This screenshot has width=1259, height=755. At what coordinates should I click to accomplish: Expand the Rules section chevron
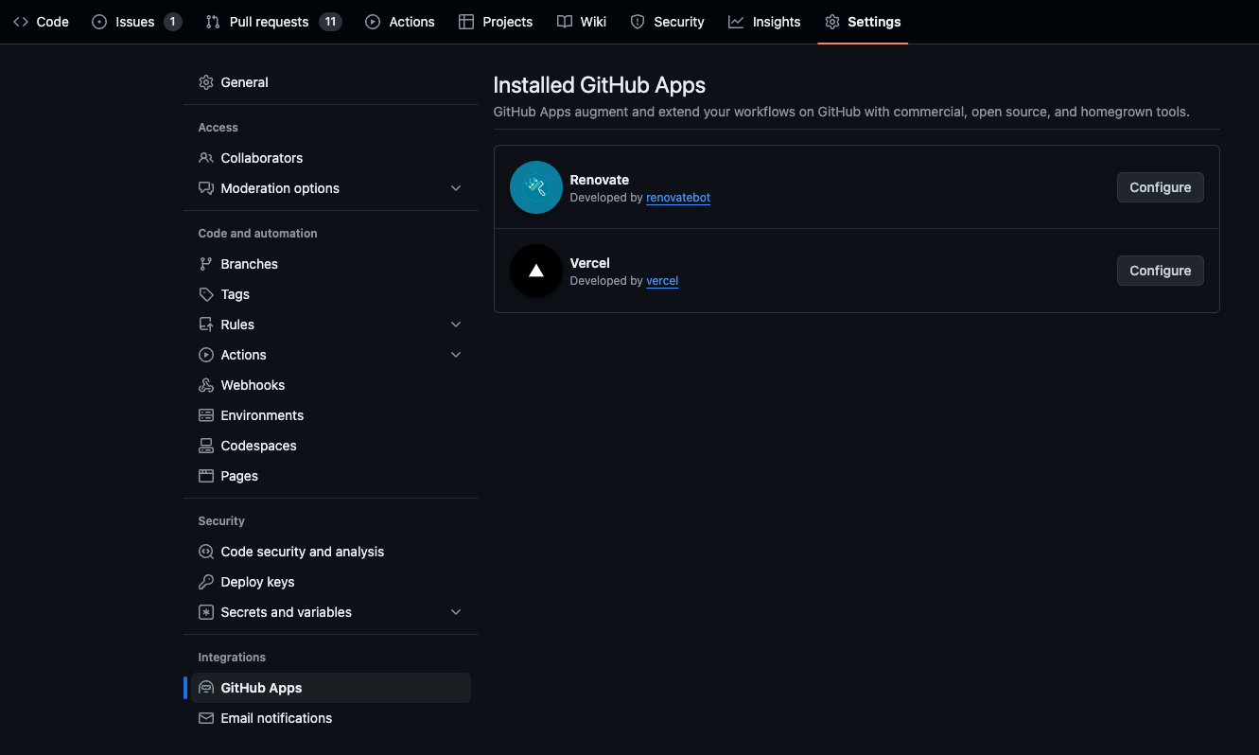456,325
